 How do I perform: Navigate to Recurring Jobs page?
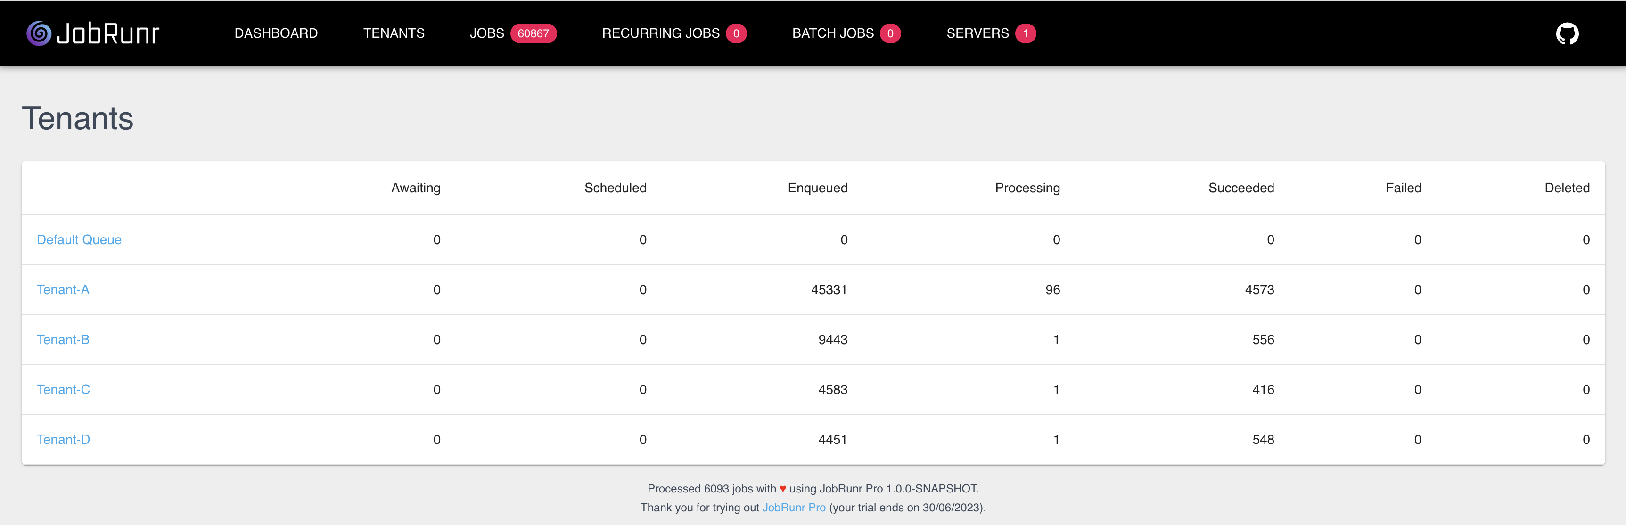point(660,33)
